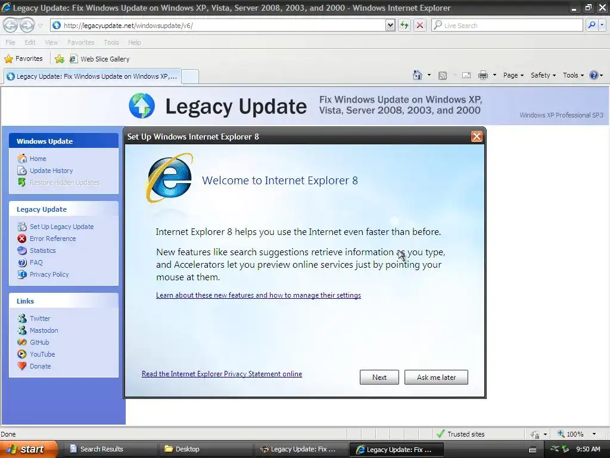Open Home in Windows Update sidebar
Screen dimensions: 610x458
point(38,159)
